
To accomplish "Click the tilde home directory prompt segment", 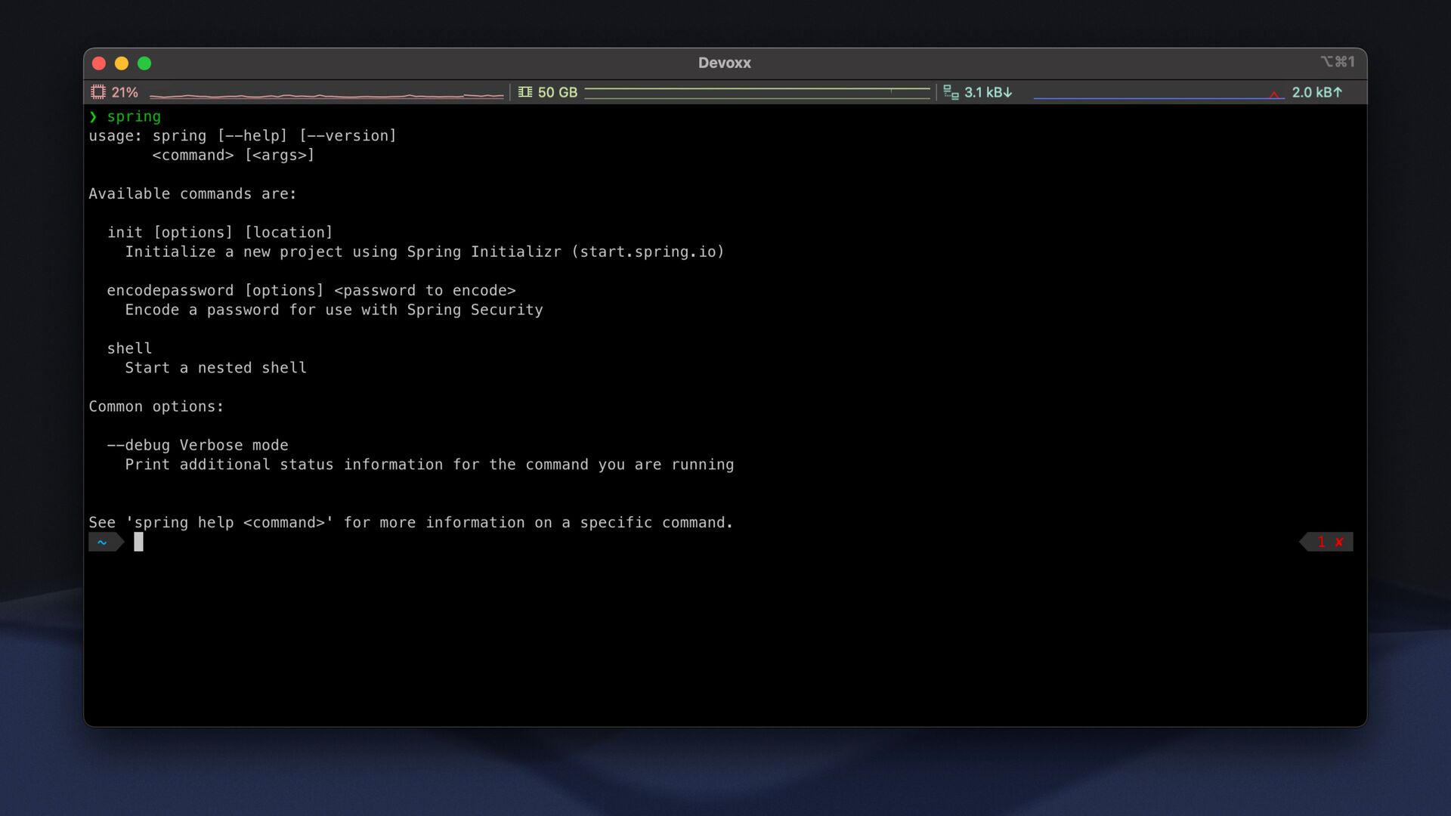I will coord(102,542).
